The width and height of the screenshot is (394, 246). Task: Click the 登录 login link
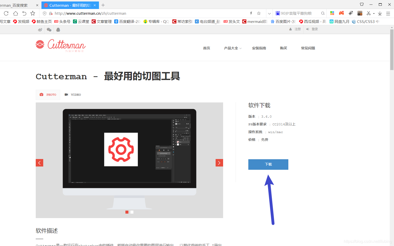click(x=312, y=29)
